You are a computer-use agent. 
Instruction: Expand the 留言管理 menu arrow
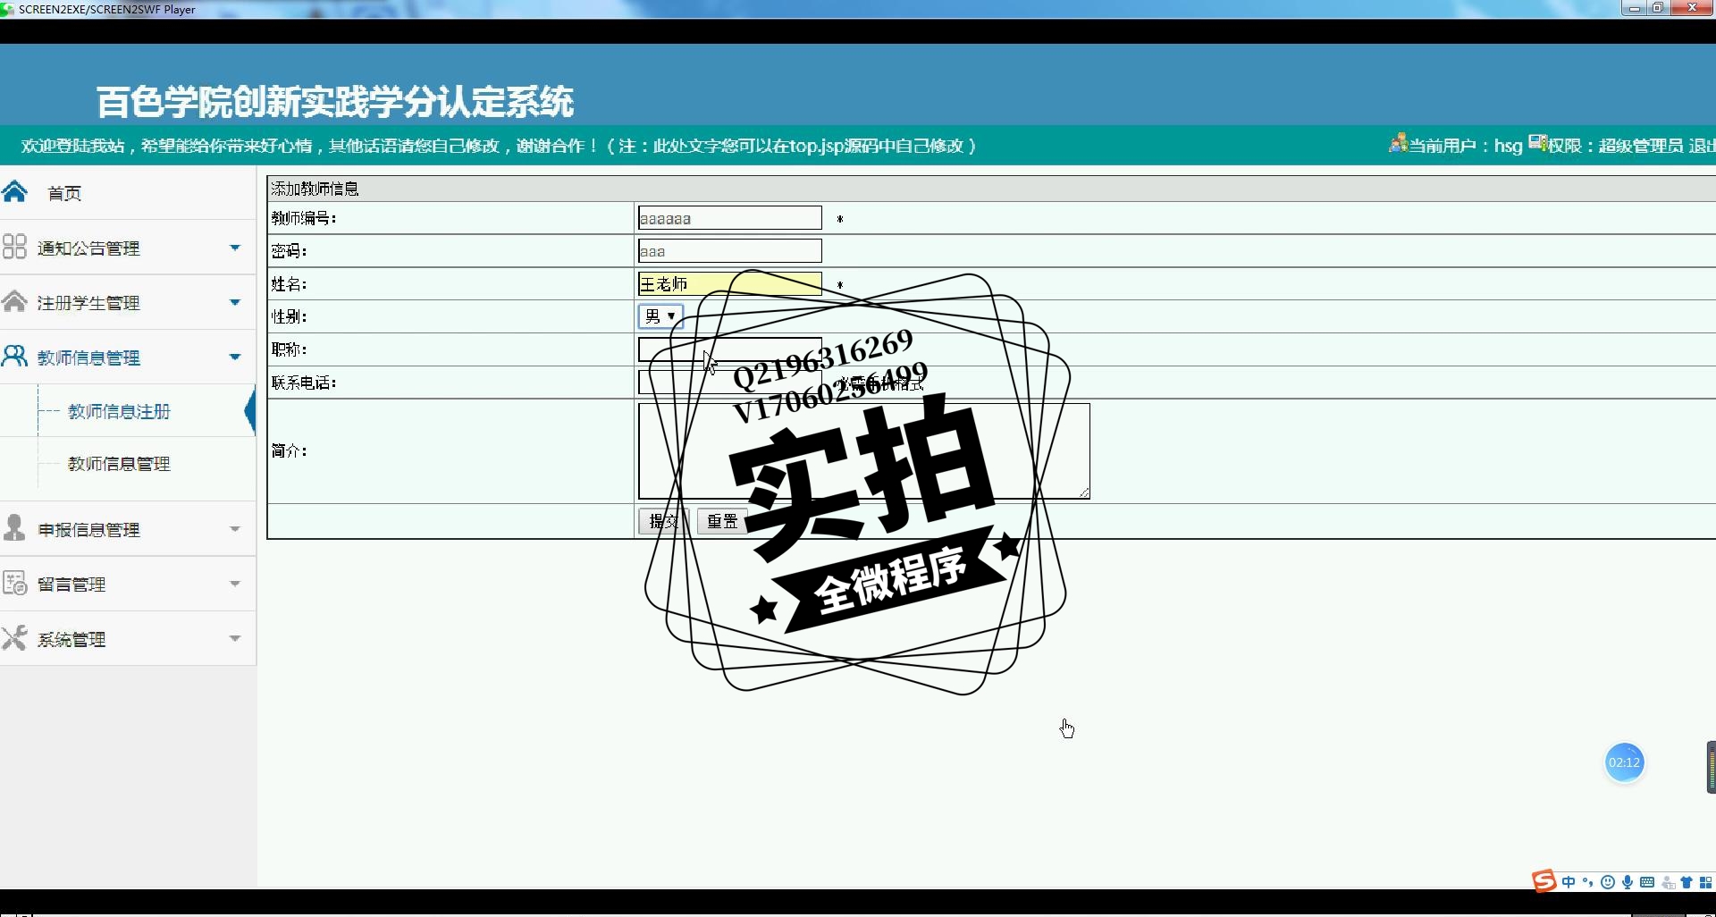click(x=235, y=584)
